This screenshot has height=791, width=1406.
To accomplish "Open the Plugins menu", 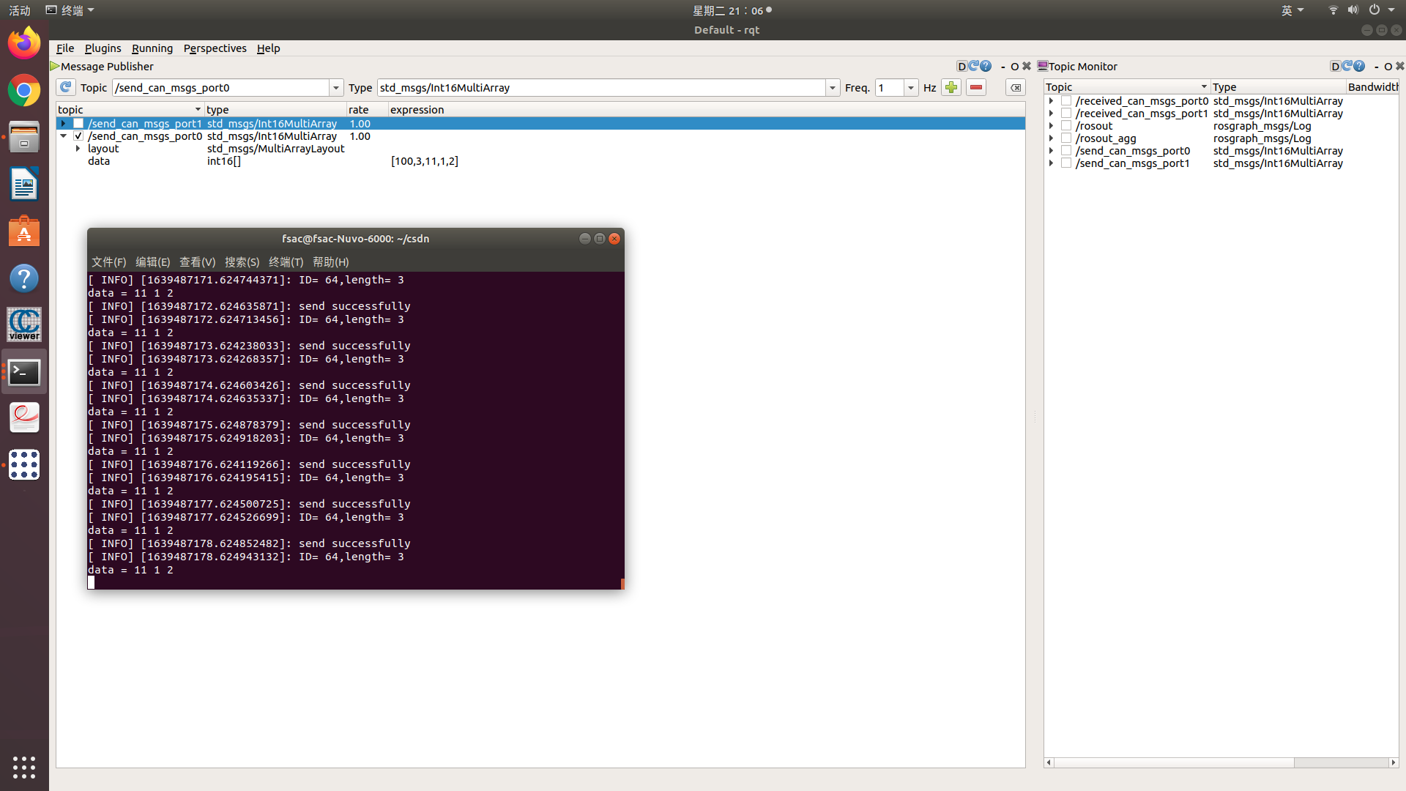I will [103, 48].
